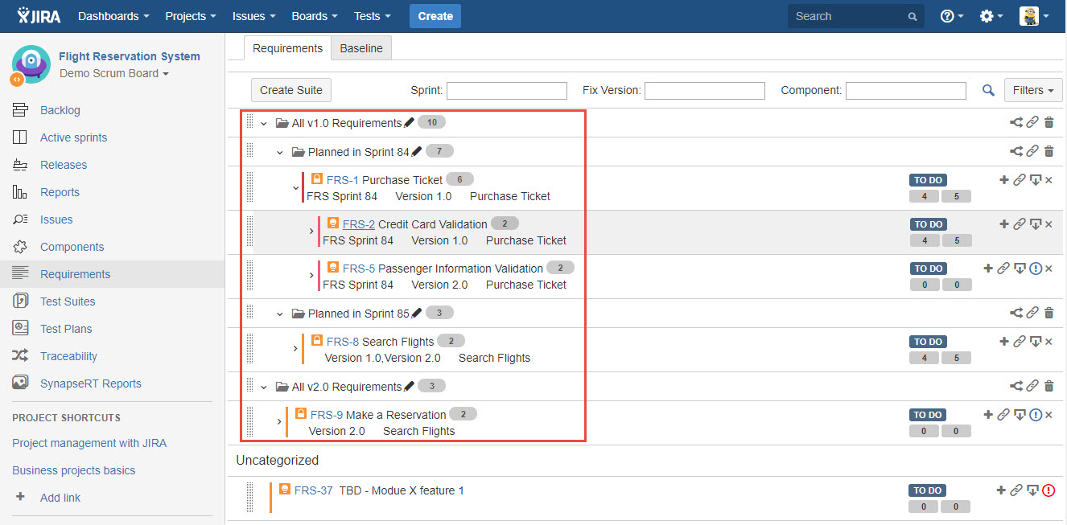Open Backlog from the sidebar

tap(60, 110)
